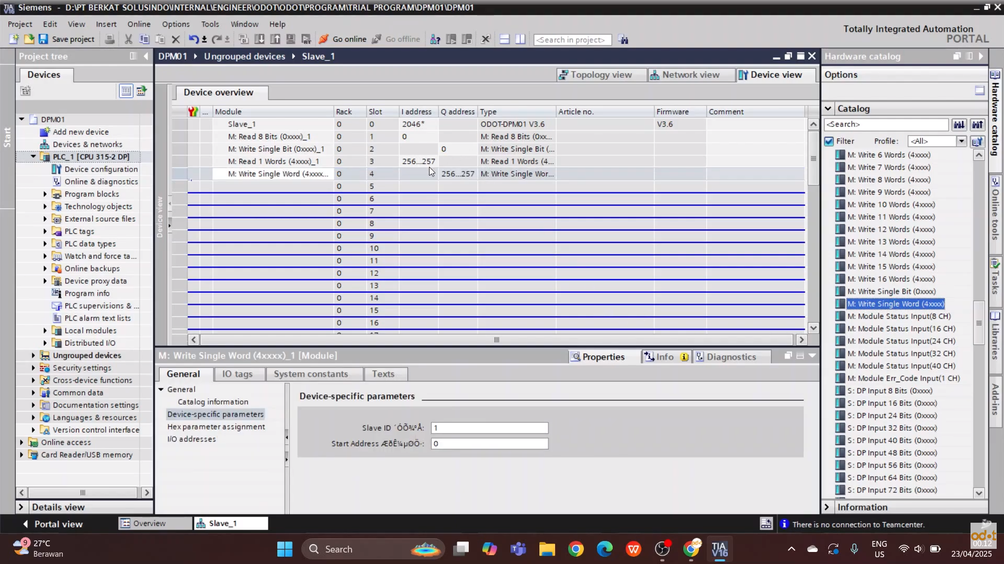Open TIA V16 from the Windows taskbar
Screen dimensions: 1004x564
pos(719,549)
